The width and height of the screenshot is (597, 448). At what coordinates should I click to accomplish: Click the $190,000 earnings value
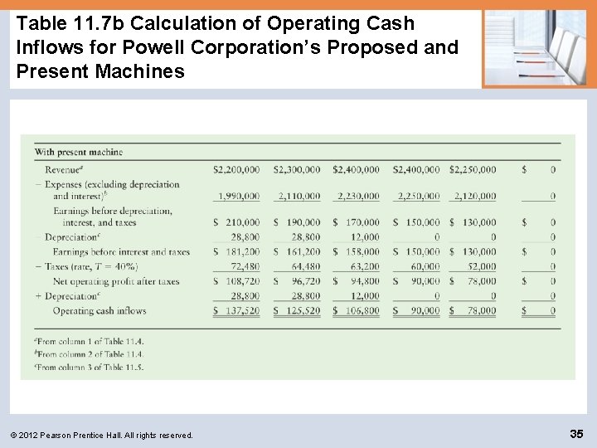(x=297, y=222)
